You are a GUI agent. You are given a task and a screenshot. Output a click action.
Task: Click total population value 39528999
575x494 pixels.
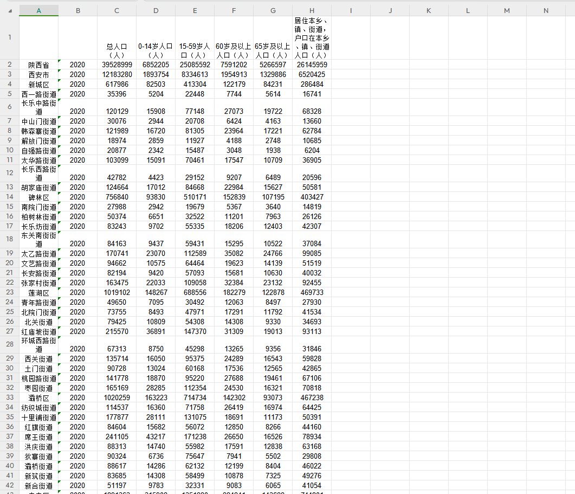117,65
